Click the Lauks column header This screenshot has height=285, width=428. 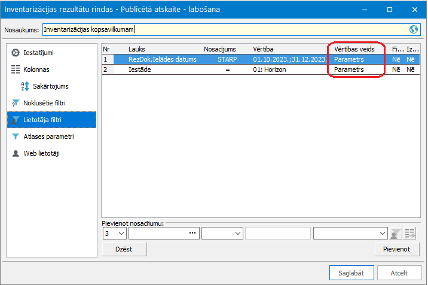pyautogui.click(x=137, y=49)
